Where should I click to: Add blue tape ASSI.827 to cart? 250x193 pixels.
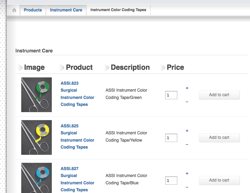click(x=219, y=180)
